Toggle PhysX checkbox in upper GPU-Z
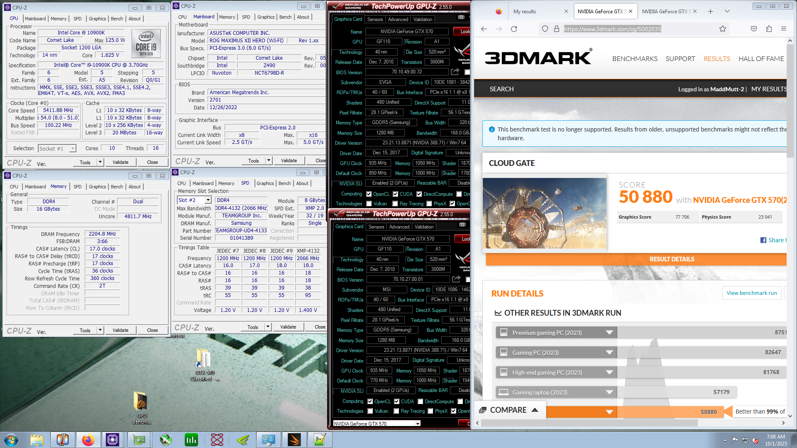Screen dimensions: 797x448 [429, 204]
